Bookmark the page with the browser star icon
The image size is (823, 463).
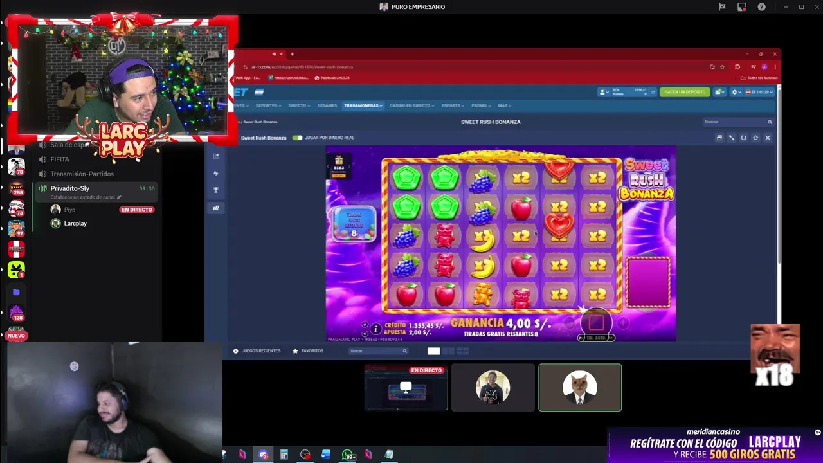[722, 67]
